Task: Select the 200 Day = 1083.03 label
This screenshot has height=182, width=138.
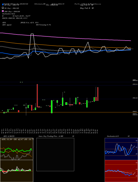Action: coord(12,12)
